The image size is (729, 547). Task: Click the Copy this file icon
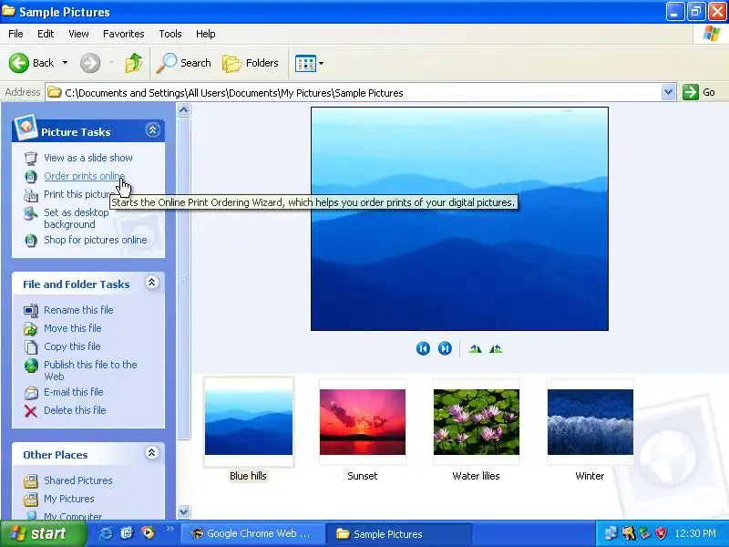31,347
